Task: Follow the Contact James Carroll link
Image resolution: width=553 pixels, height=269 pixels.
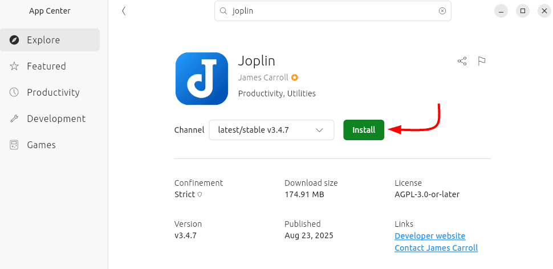Action: point(436,248)
